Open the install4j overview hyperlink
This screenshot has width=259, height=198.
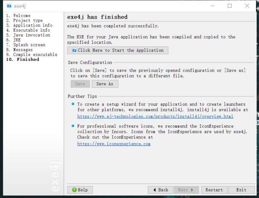155,117
